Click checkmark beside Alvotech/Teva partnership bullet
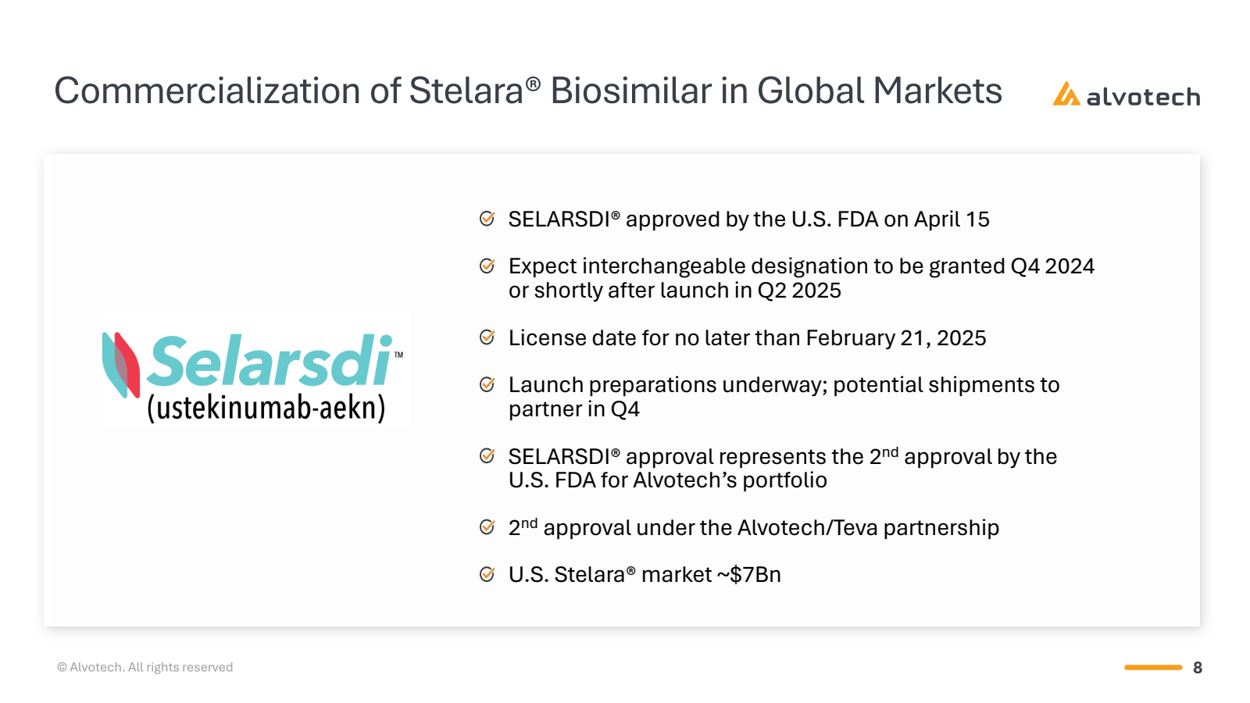This screenshot has height=703, width=1250. point(487,527)
